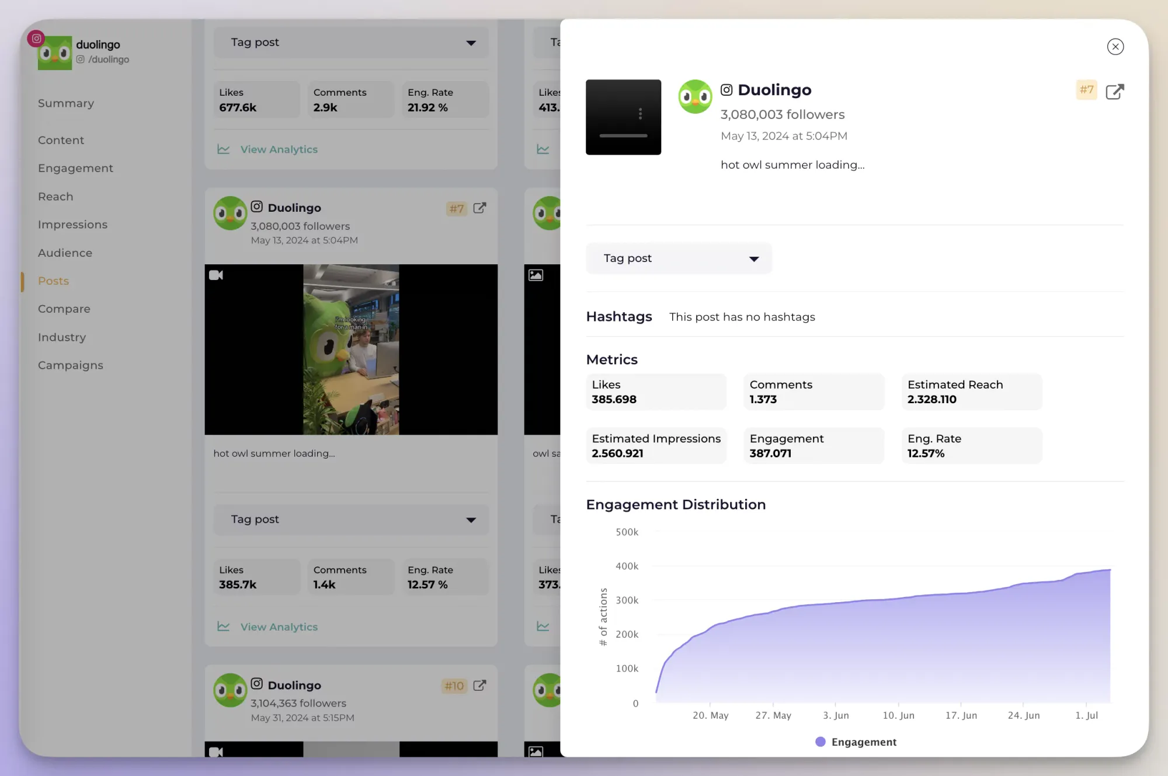Click the duolingo profile avatar in the sidebar
This screenshot has width=1168, height=776.
[55, 53]
